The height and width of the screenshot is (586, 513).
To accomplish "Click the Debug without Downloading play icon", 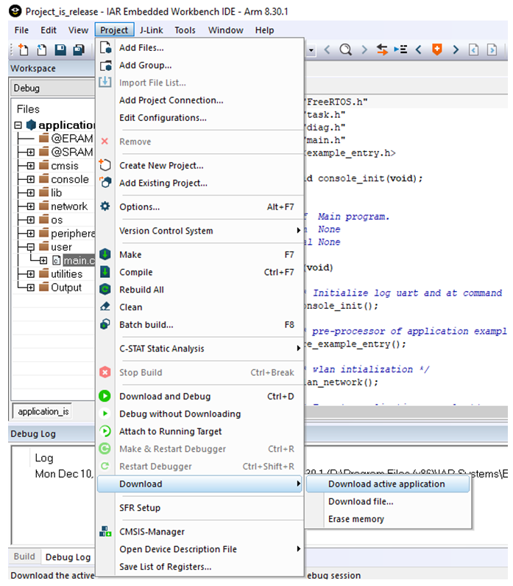I will click(105, 414).
